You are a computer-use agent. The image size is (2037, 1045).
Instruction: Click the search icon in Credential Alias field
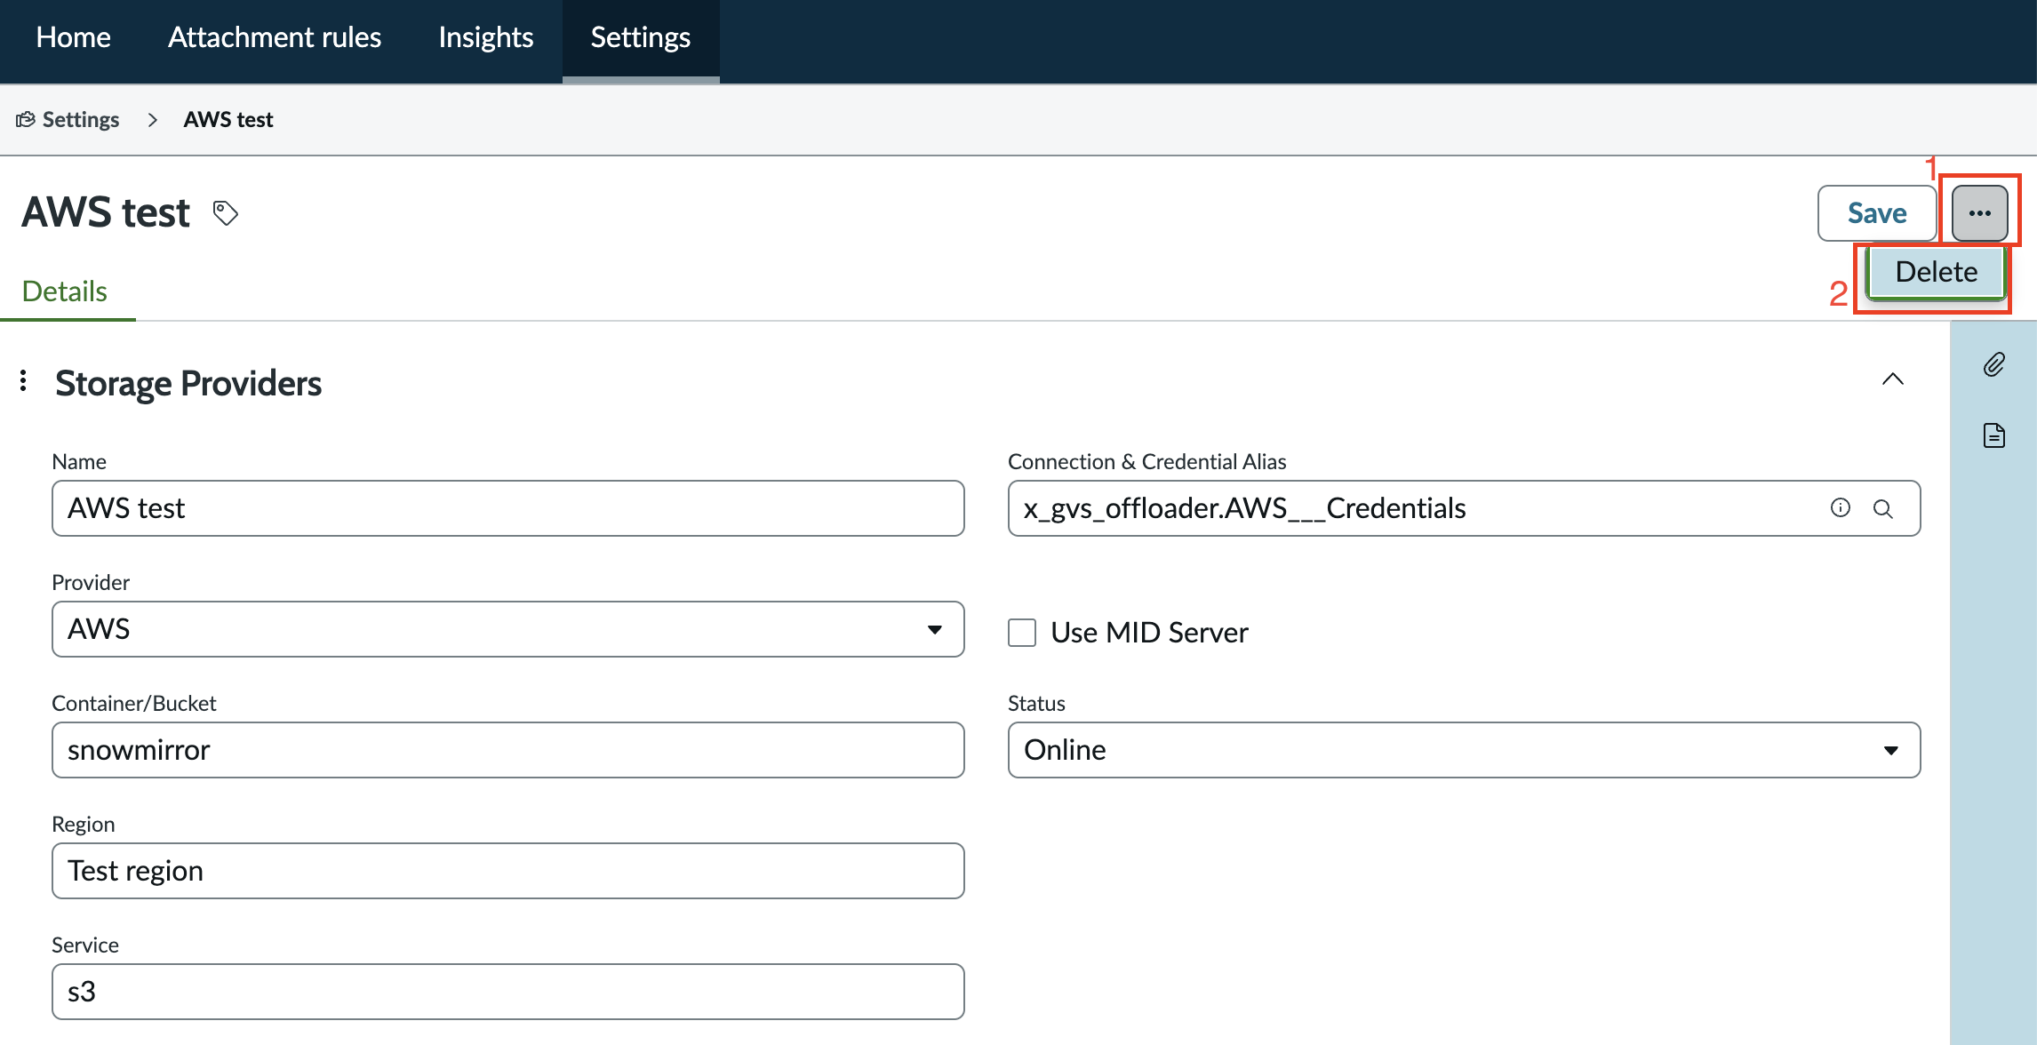[1882, 508]
